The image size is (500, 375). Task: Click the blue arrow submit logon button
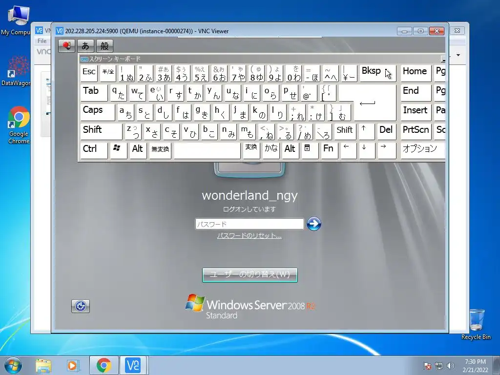click(x=314, y=224)
